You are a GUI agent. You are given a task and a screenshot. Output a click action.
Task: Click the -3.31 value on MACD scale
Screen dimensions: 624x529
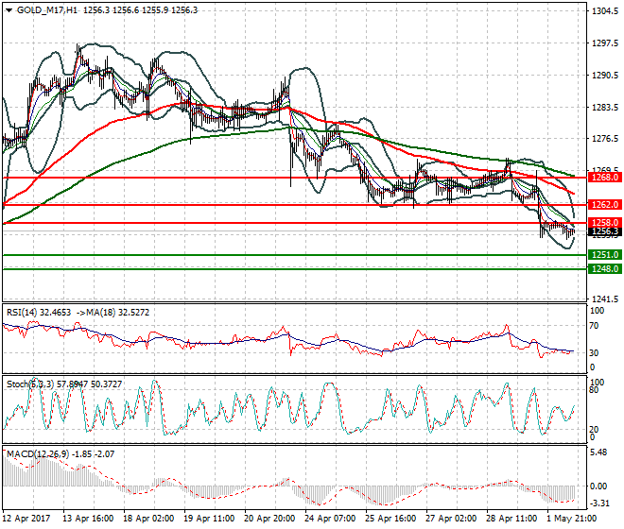[598, 503]
